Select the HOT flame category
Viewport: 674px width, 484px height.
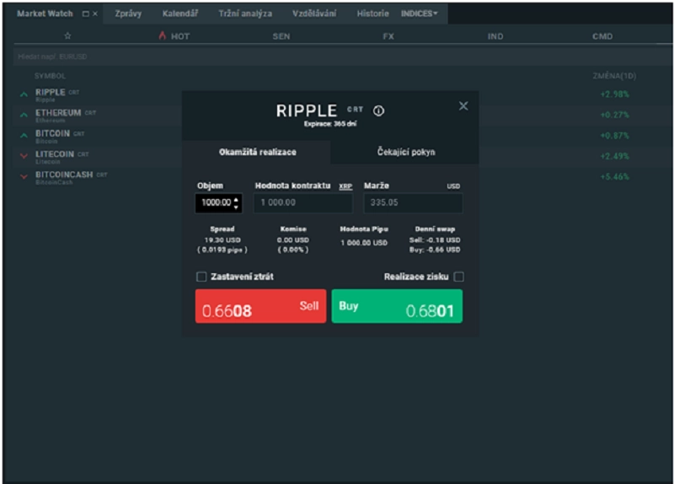click(174, 36)
